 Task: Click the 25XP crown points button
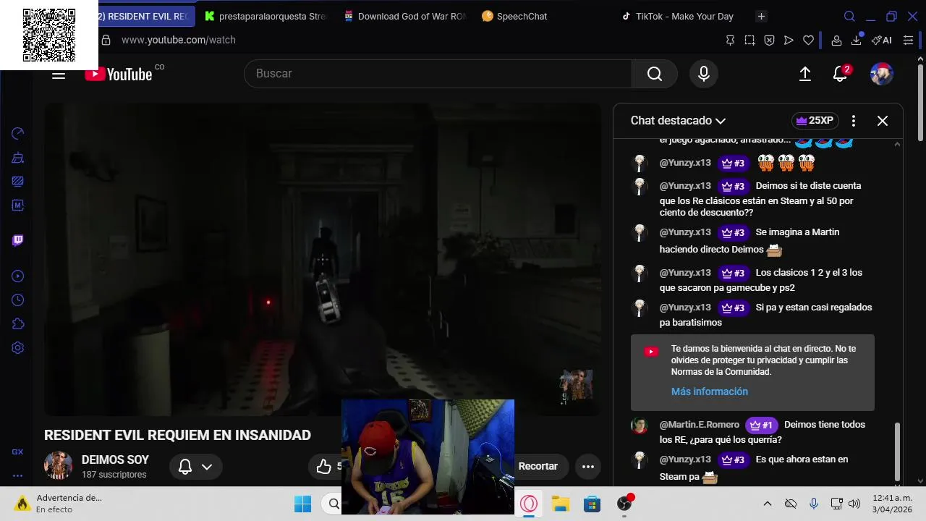(x=815, y=121)
